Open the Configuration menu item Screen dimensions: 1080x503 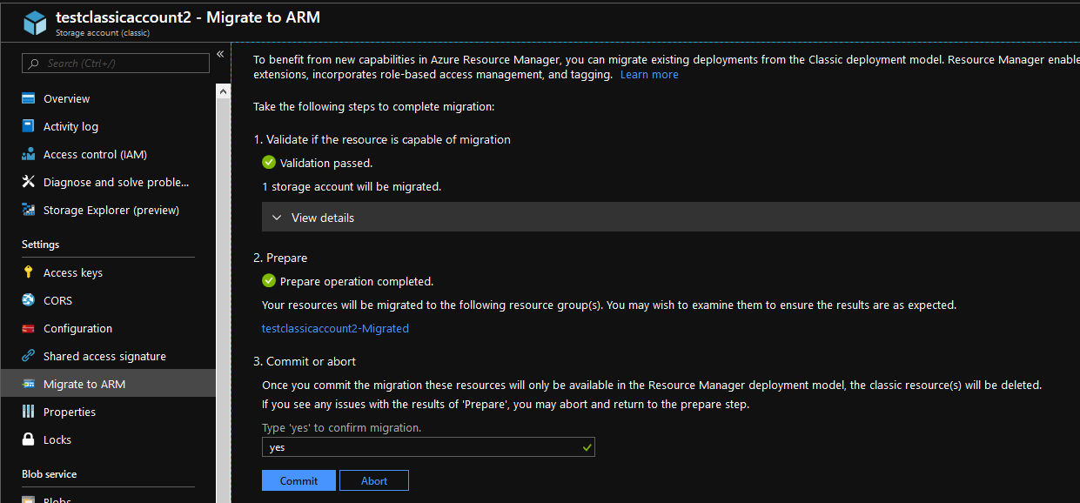(77, 328)
